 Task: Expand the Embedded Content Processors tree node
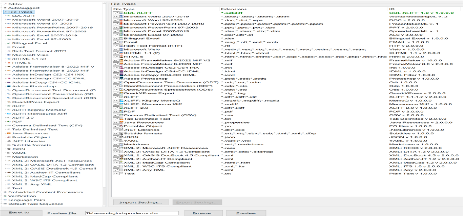click(2, 192)
